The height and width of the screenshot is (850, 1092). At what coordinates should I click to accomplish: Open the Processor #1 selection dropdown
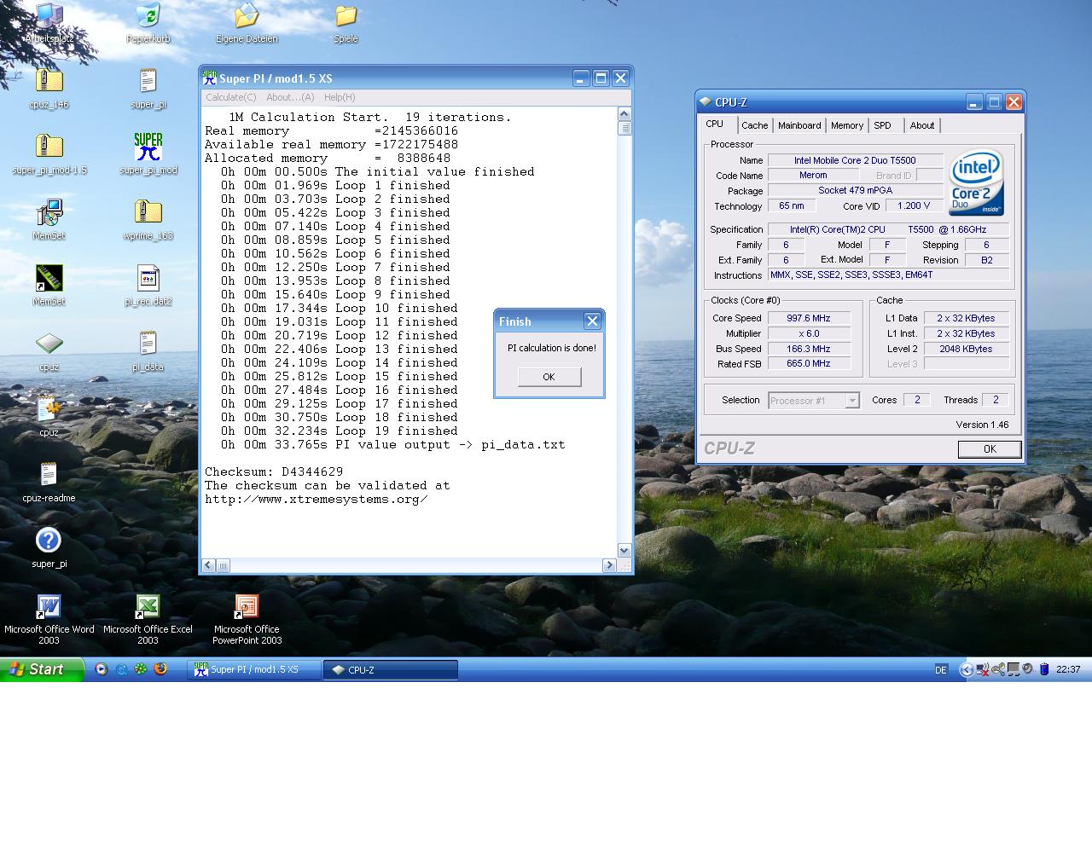point(814,400)
